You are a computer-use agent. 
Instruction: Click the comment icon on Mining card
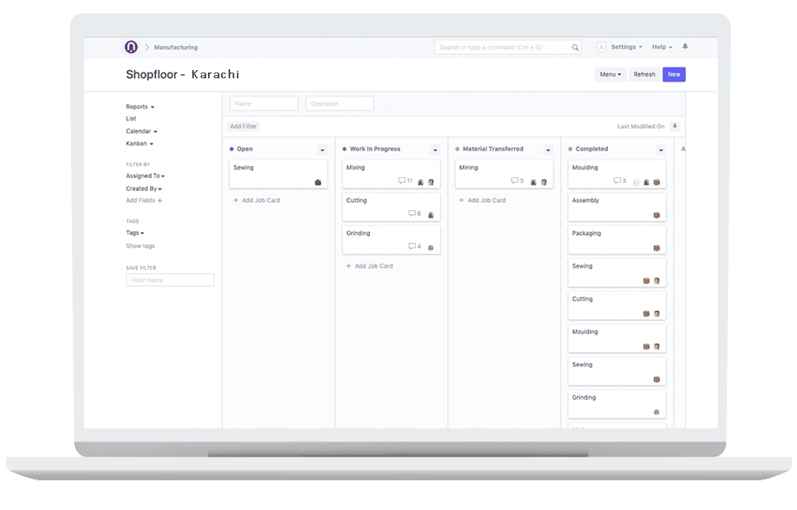514,180
